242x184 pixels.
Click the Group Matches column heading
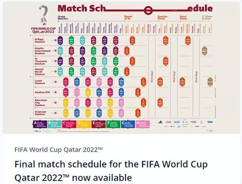(x=63, y=18)
